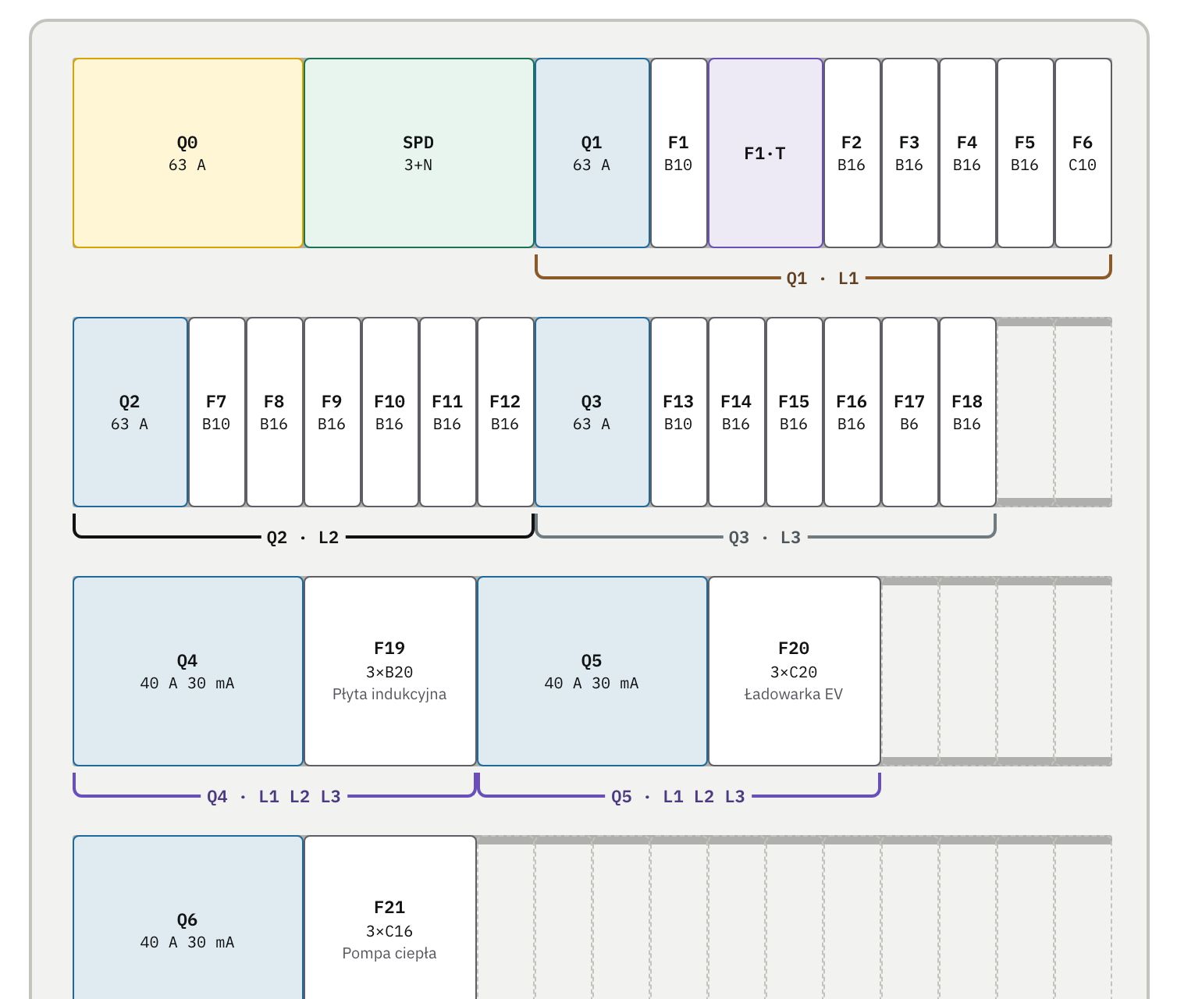The image size is (1177, 999).
Task: Select the Q3 63 A module
Action: [x=592, y=412]
